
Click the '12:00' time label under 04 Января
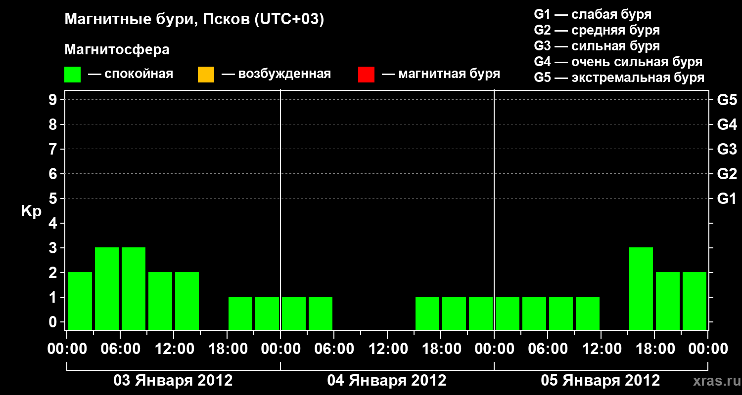pyautogui.click(x=387, y=349)
